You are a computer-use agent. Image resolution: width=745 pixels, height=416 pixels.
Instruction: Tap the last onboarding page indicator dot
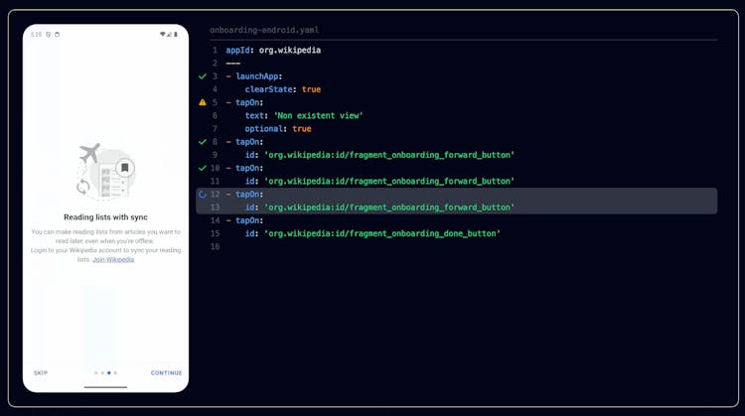pyautogui.click(x=115, y=373)
